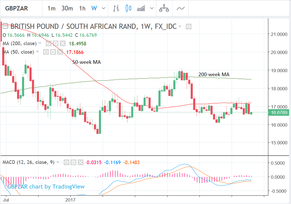Viewport: 291px width, 204px height.
Task: Open the GBPZAR chart by TradingView link
Action: pyautogui.click(x=46, y=187)
